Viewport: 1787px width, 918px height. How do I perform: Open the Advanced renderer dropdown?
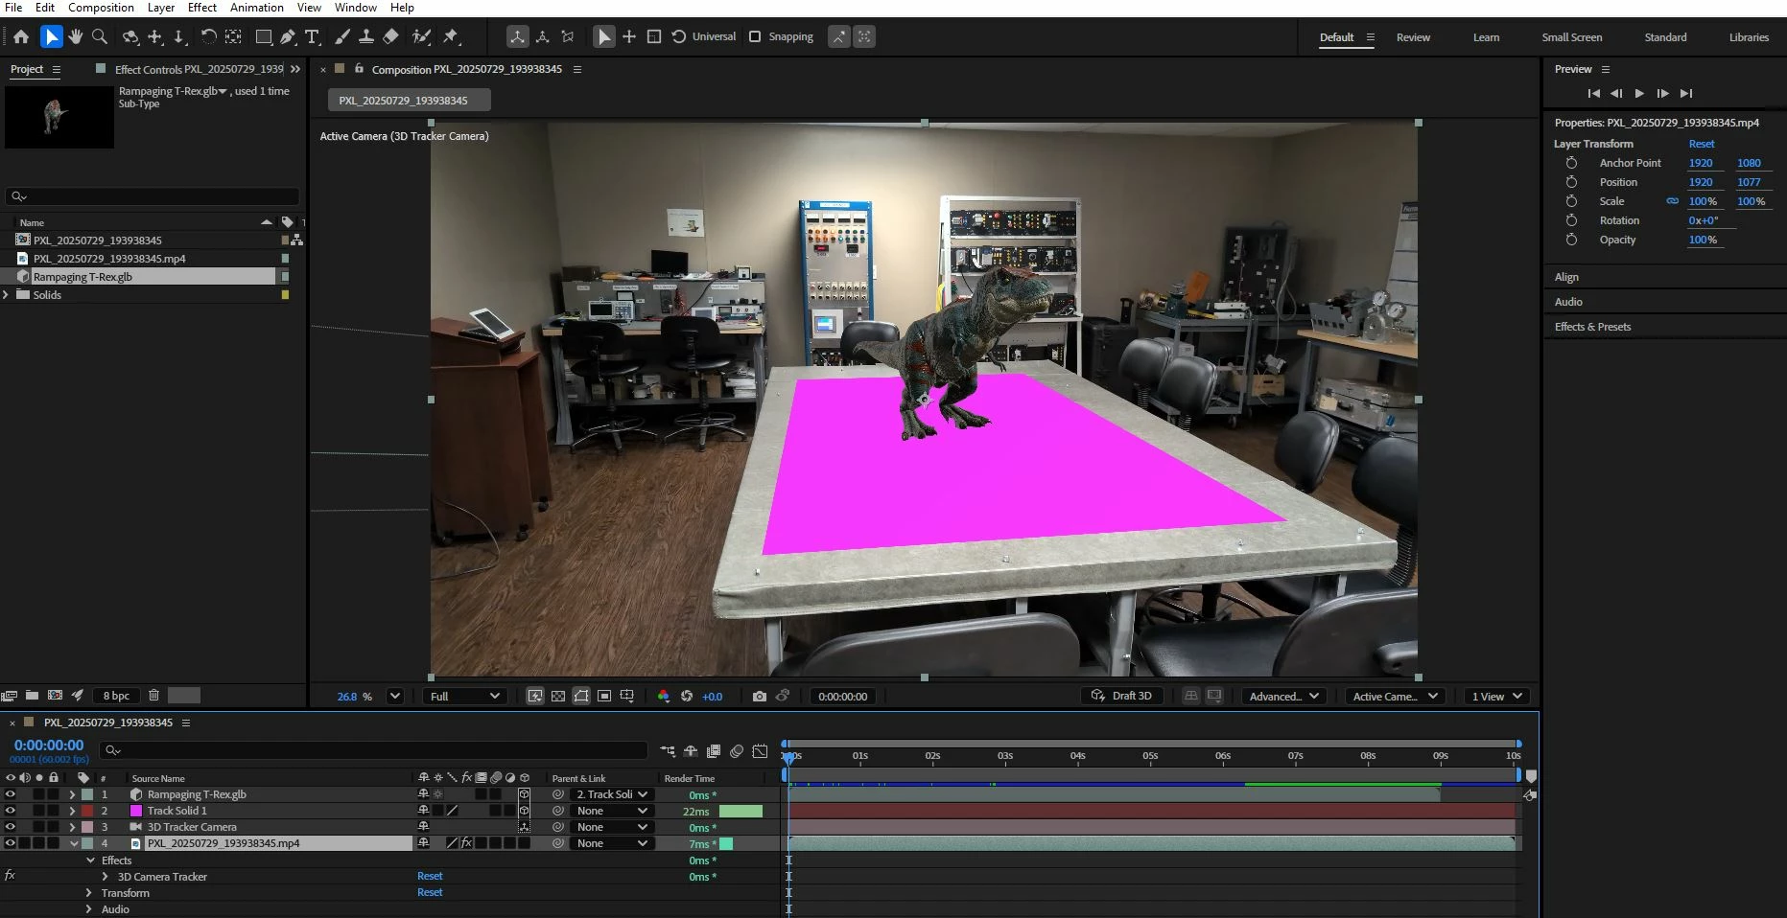coord(1283,697)
